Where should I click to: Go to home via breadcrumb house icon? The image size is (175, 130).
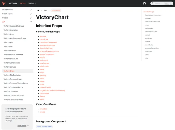[x=38, y=10]
